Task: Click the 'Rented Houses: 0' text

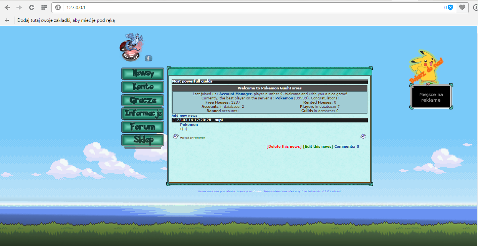Action: click(319, 102)
